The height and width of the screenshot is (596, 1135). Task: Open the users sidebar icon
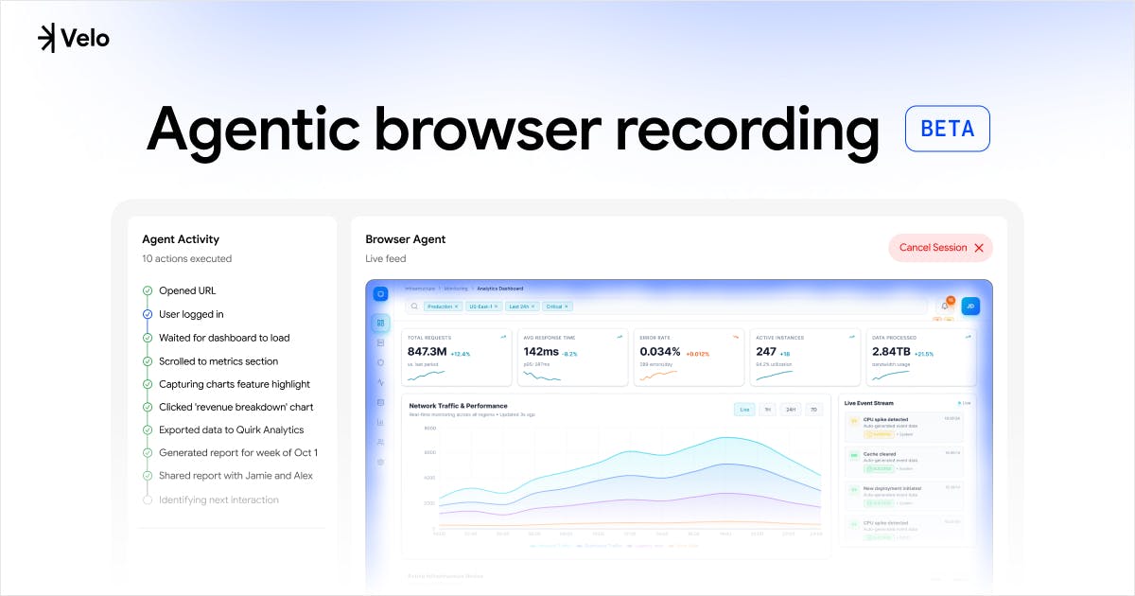[380, 442]
